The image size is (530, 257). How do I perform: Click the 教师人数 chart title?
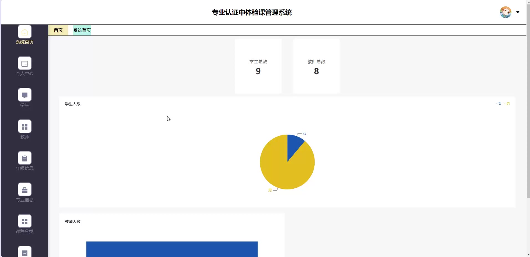[73, 222]
